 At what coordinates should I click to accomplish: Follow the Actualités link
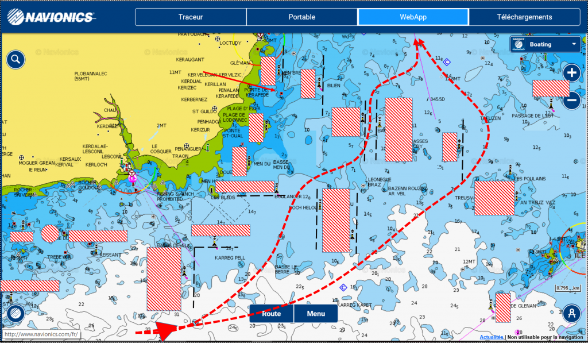492,337
